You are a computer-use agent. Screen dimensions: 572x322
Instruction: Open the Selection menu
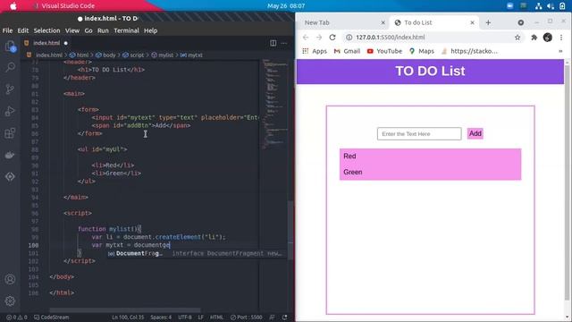pyautogui.click(x=46, y=30)
